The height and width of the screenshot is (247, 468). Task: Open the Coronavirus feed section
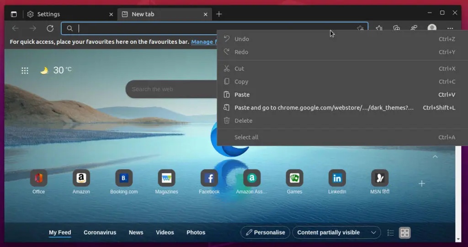click(x=100, y=232)
